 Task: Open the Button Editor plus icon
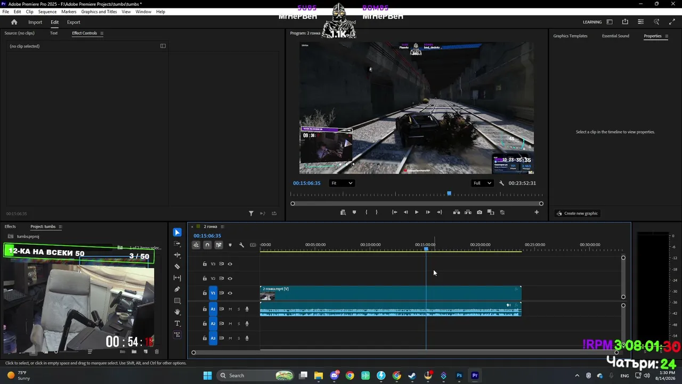coord(537,212)
